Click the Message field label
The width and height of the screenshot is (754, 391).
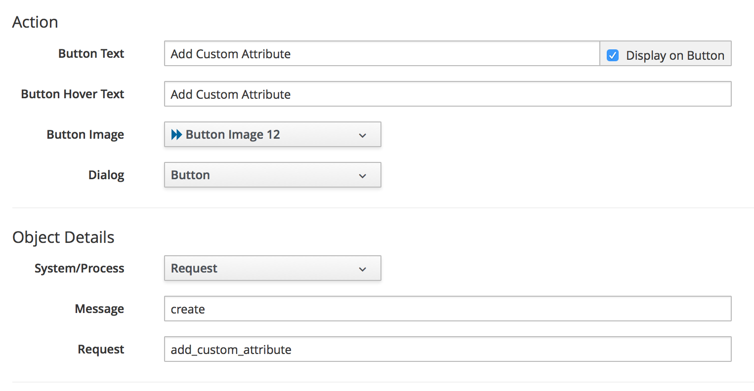click(x=99, y=309)
